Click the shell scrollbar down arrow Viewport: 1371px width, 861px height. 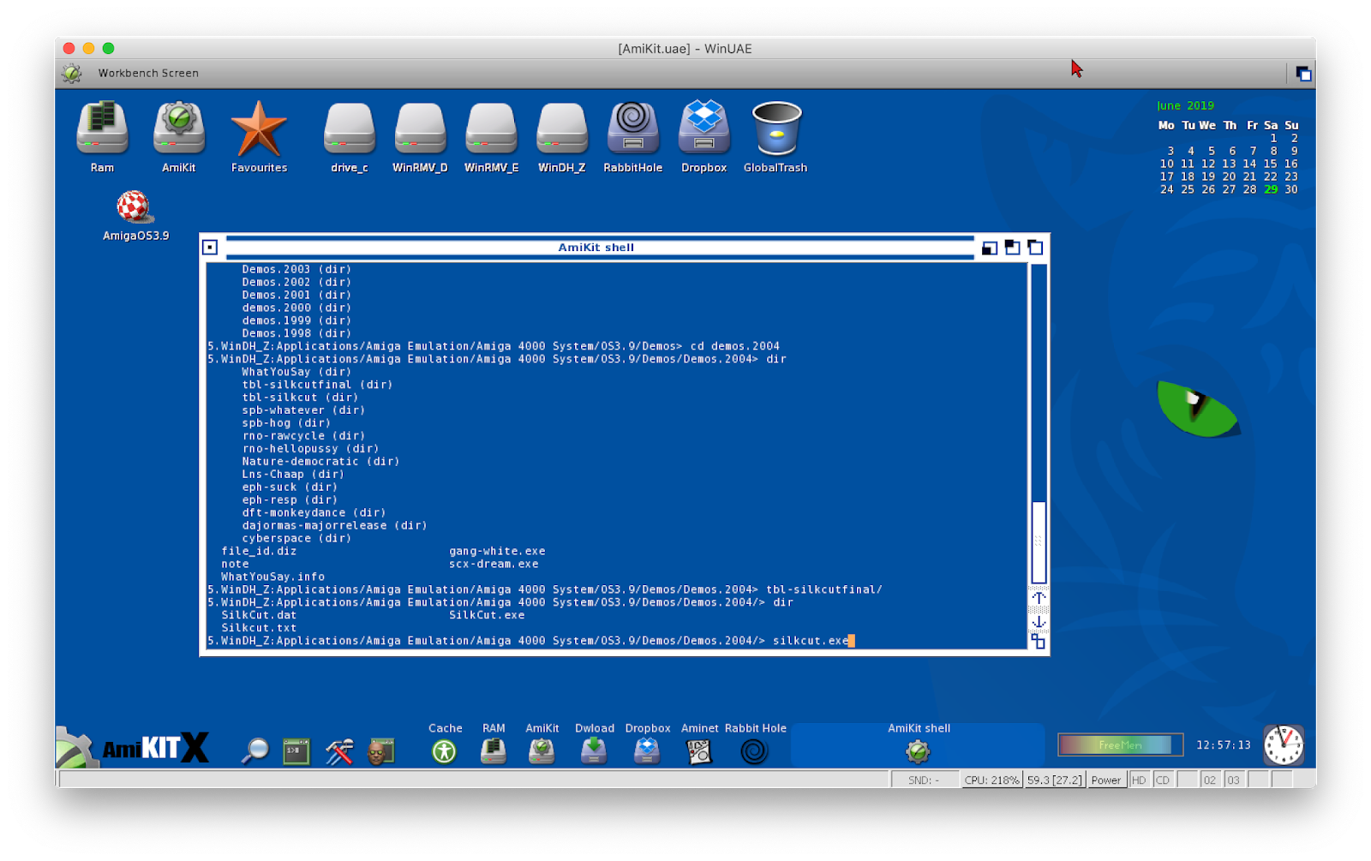tap(1039, 620)
